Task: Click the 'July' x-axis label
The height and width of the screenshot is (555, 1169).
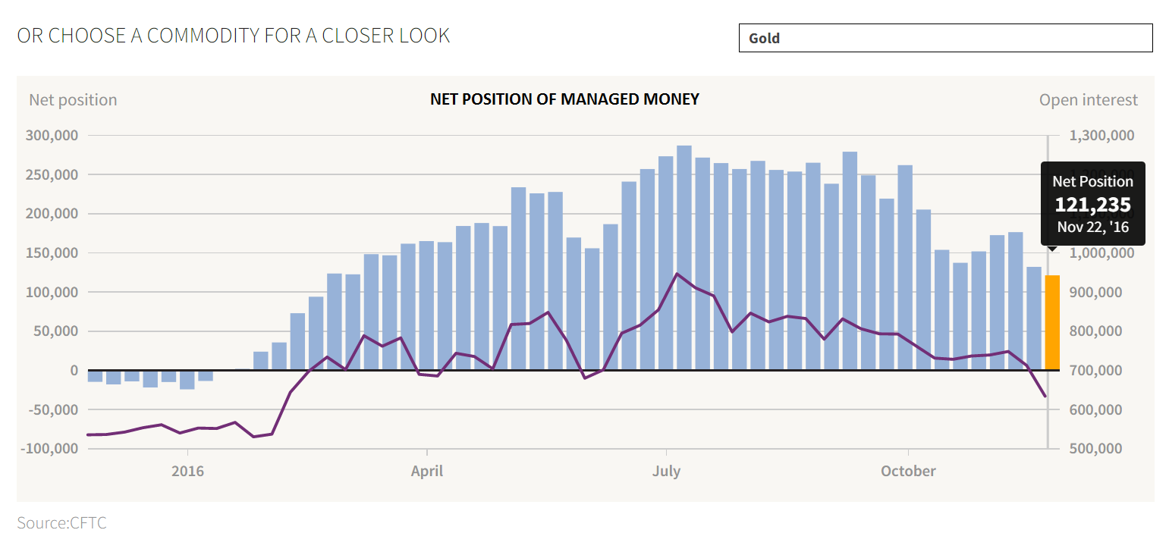Action: click(666, 471)
